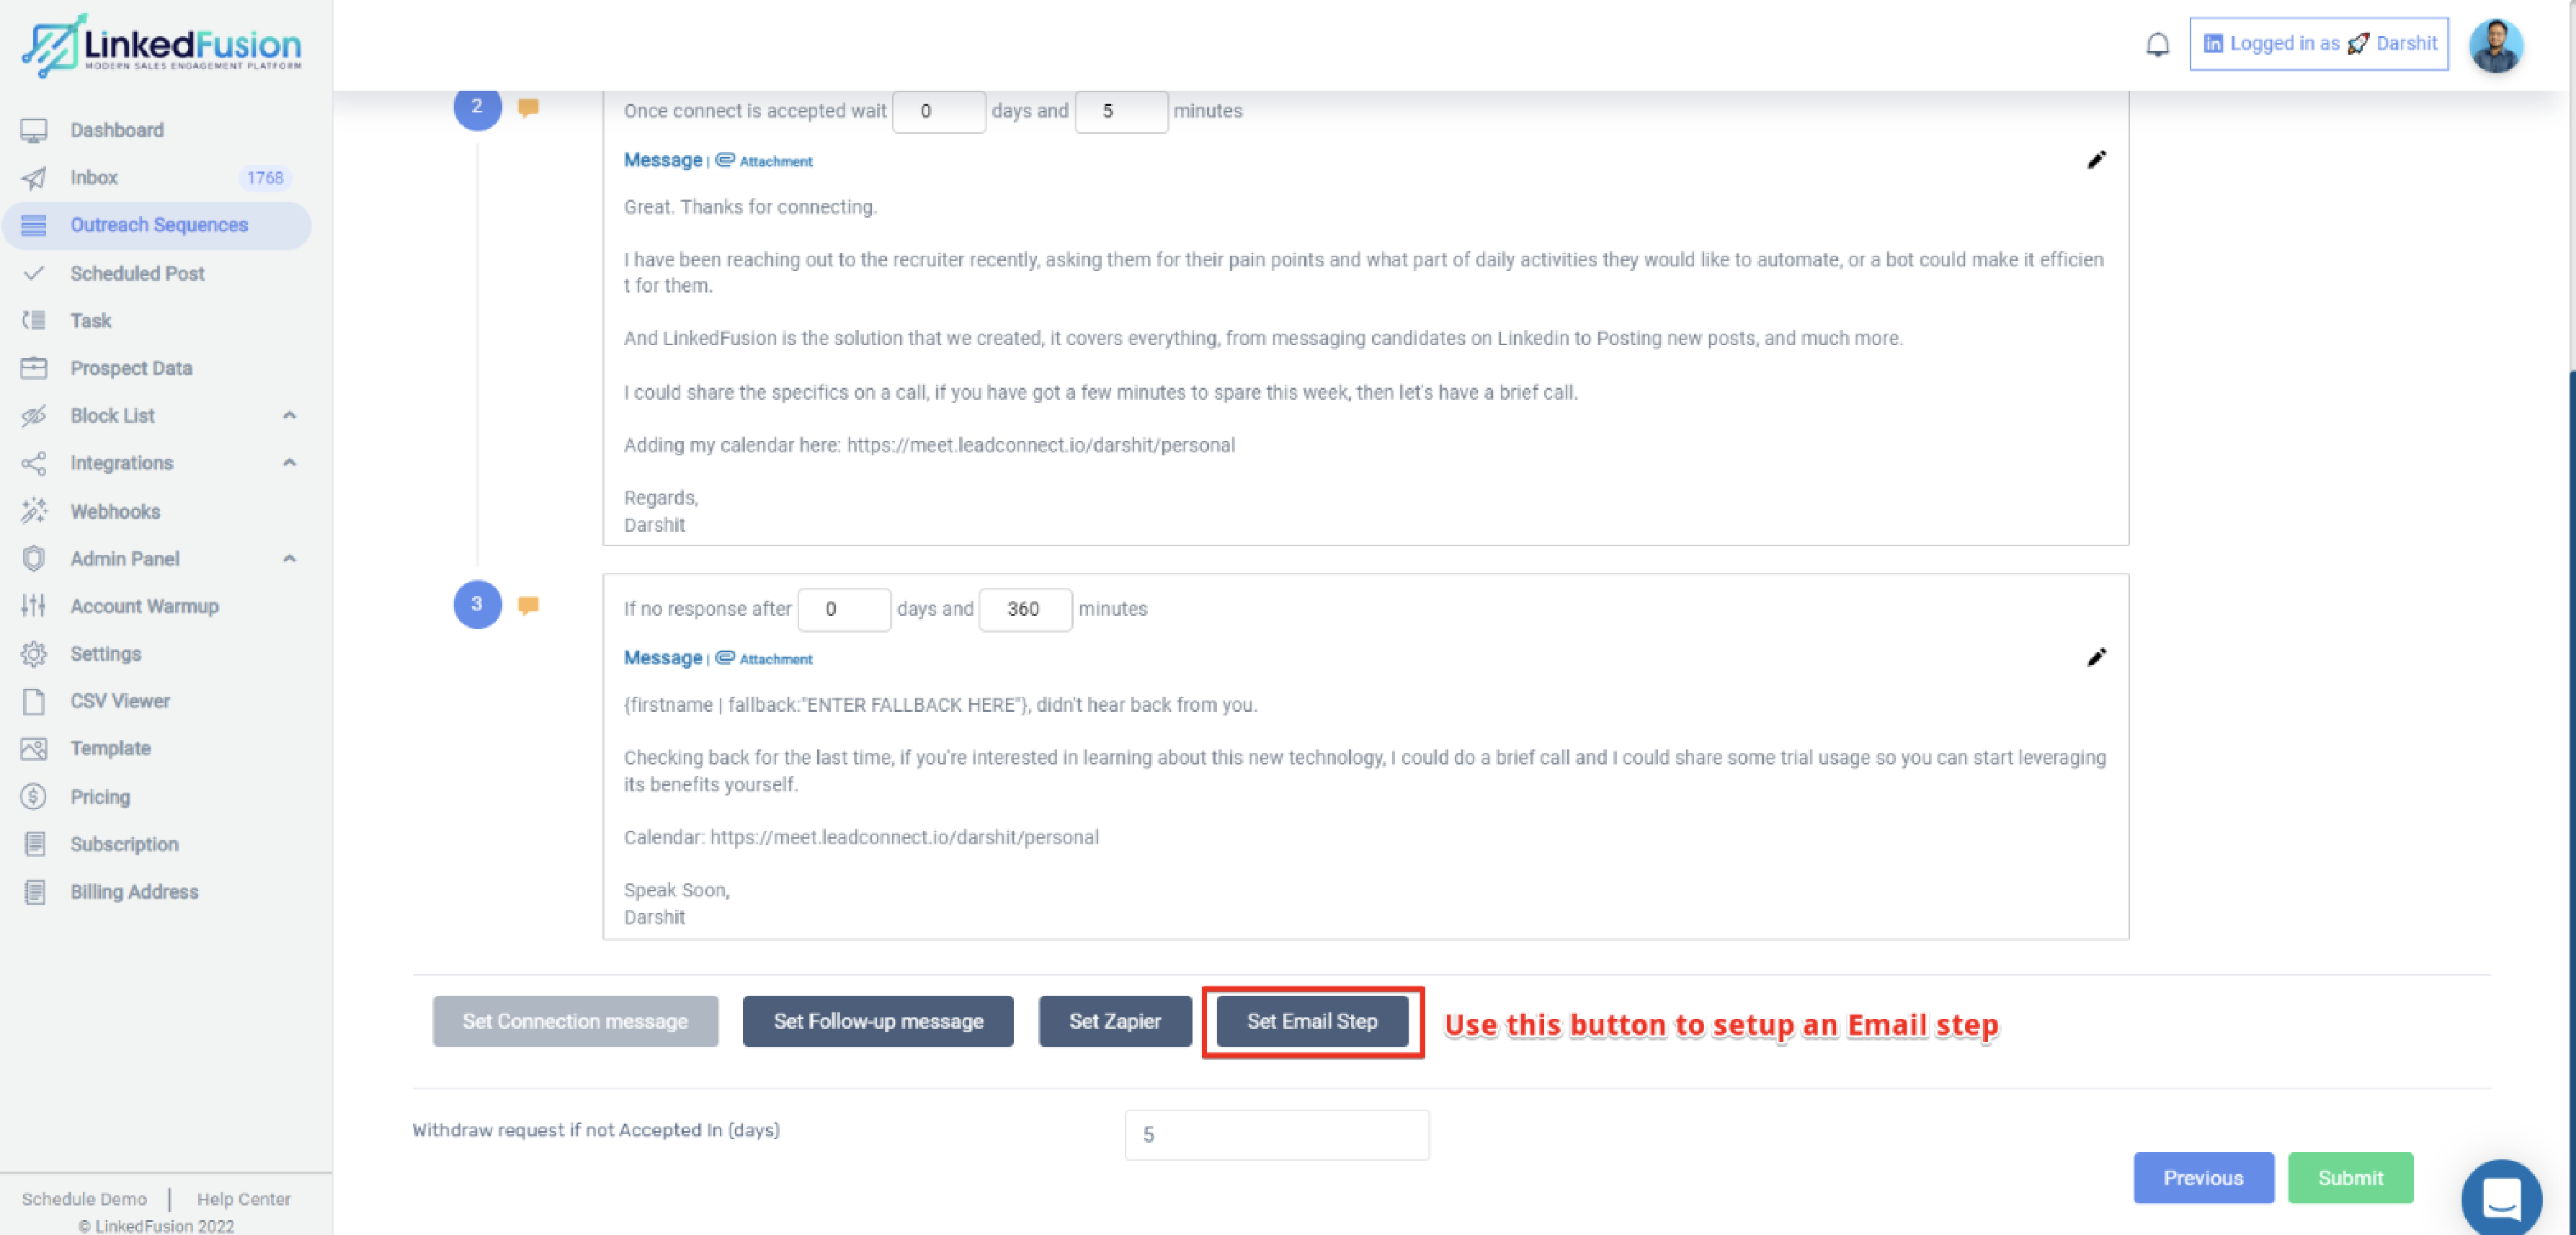Click the Prospect Data icon
This screenshot has height=1235, width=2576.
[34, 368]
